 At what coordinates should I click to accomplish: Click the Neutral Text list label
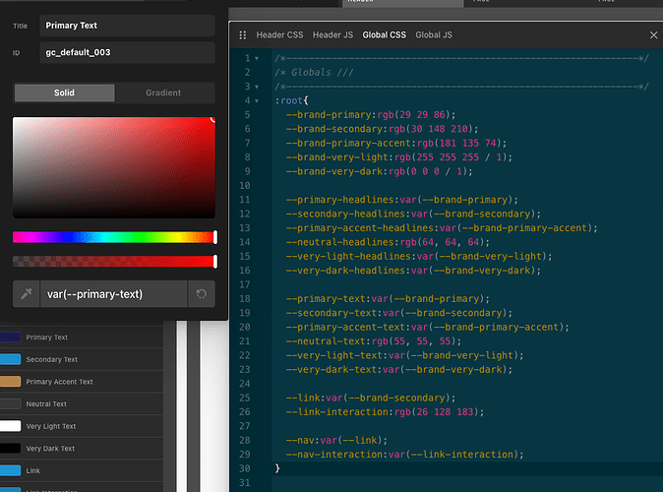pyautogui.click(x=46, y=404)
